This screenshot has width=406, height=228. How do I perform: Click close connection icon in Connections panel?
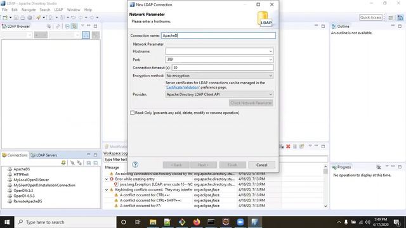[x=79, y=163]
